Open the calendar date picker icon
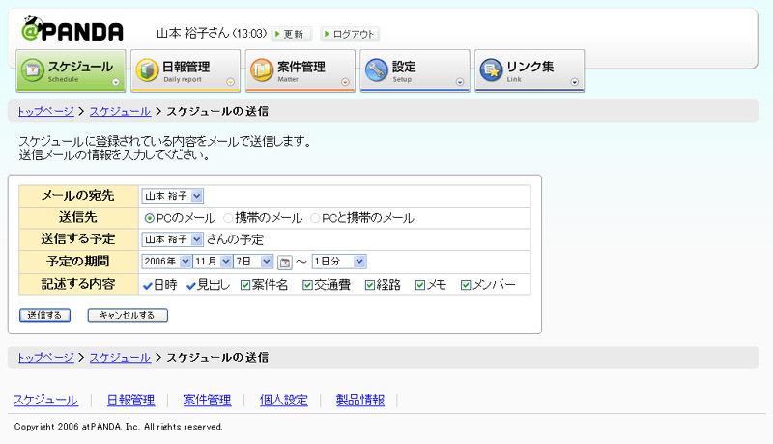 (284, 263)
